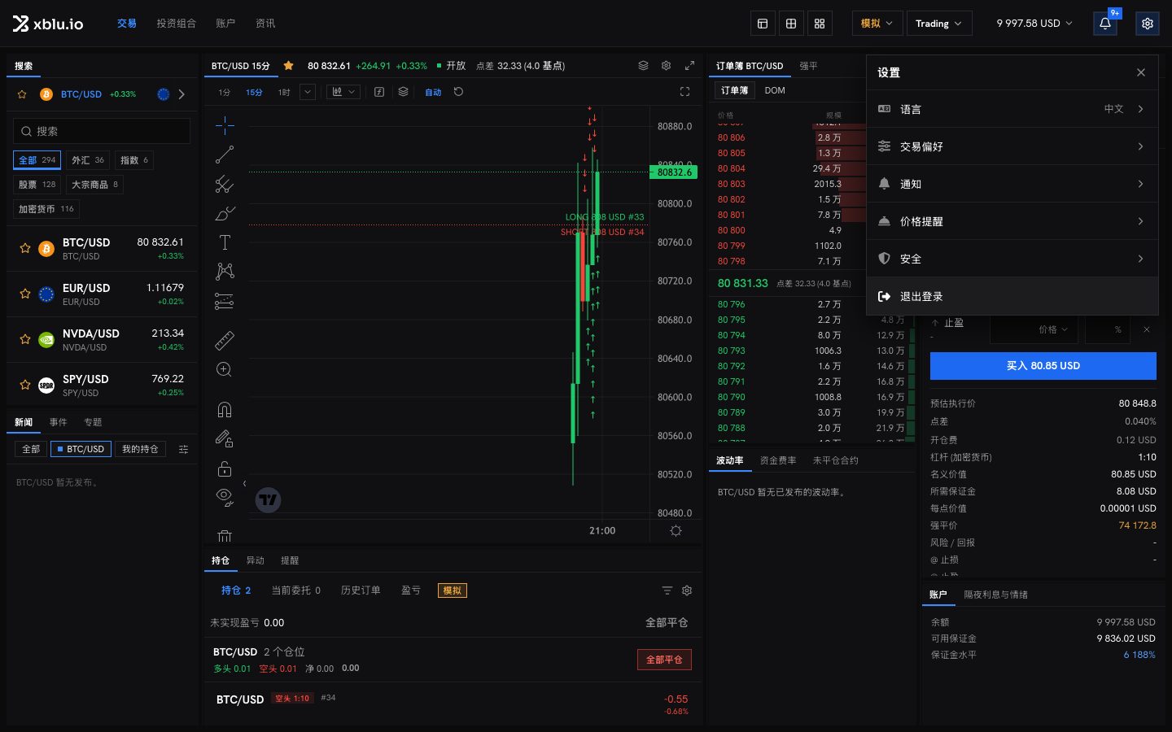Screen dimensions: 1172x732
Task: Toggle lock all drawings padlock
Action: click(x=225, y=469)
